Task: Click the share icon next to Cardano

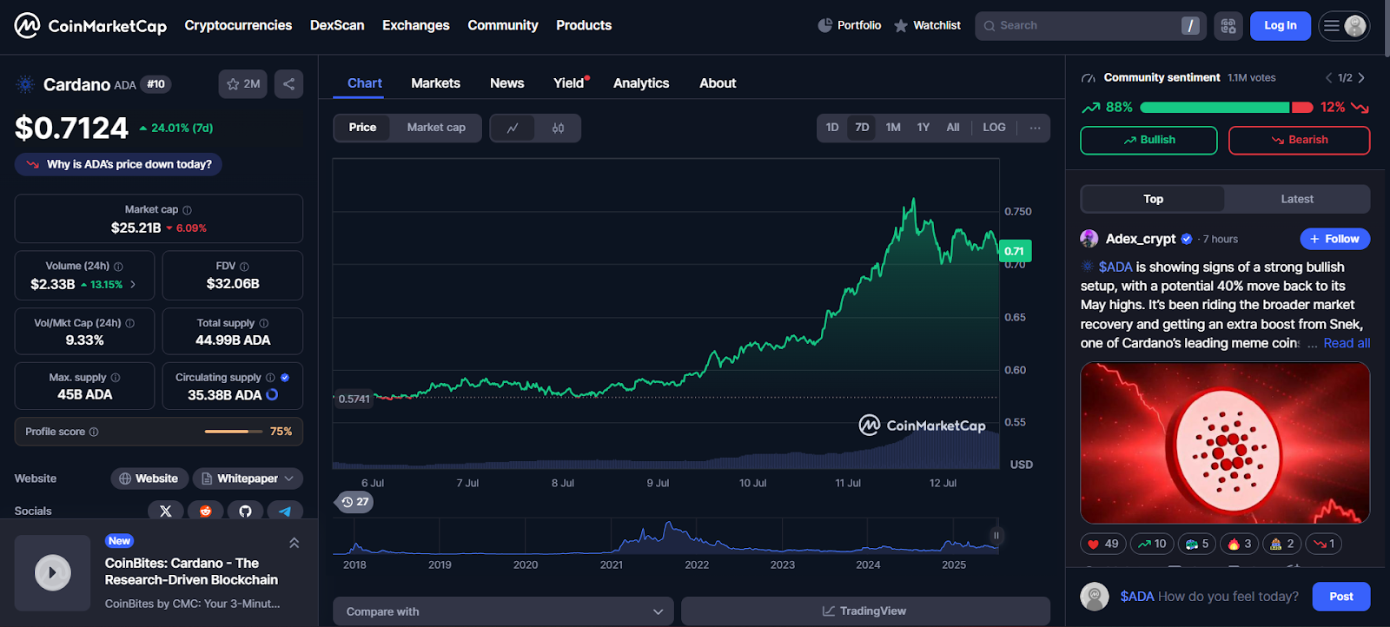Action: click(x=288, y=84)
